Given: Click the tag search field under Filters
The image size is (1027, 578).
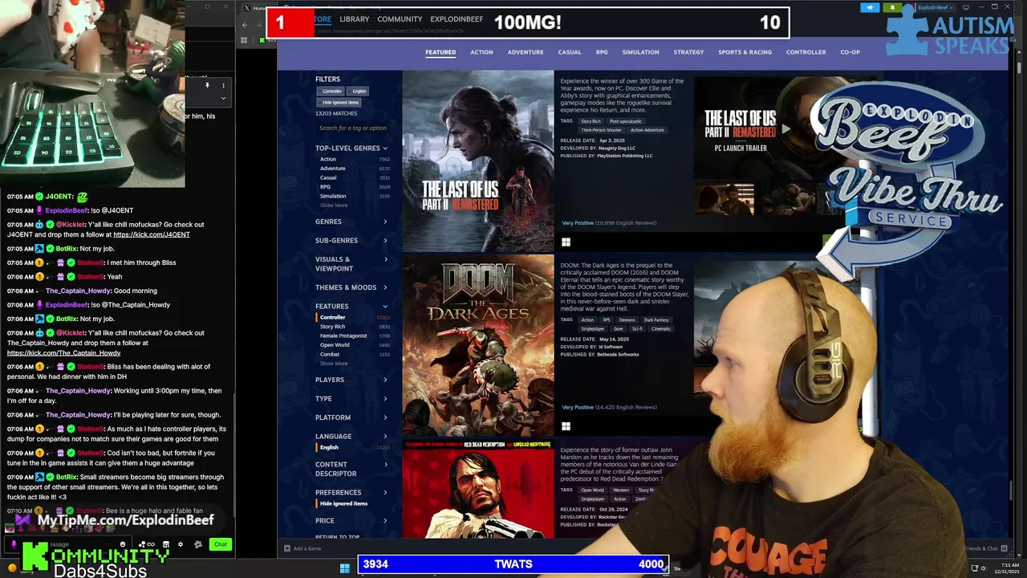Looking at the screenshot, I should click(x=353, y=128).
